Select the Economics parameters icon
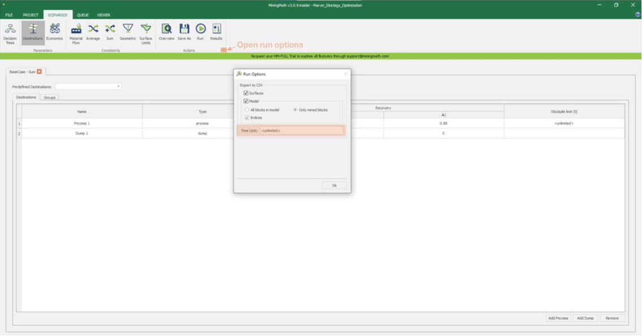The height and width of the screenshot is (336, 642). (55, 32)
